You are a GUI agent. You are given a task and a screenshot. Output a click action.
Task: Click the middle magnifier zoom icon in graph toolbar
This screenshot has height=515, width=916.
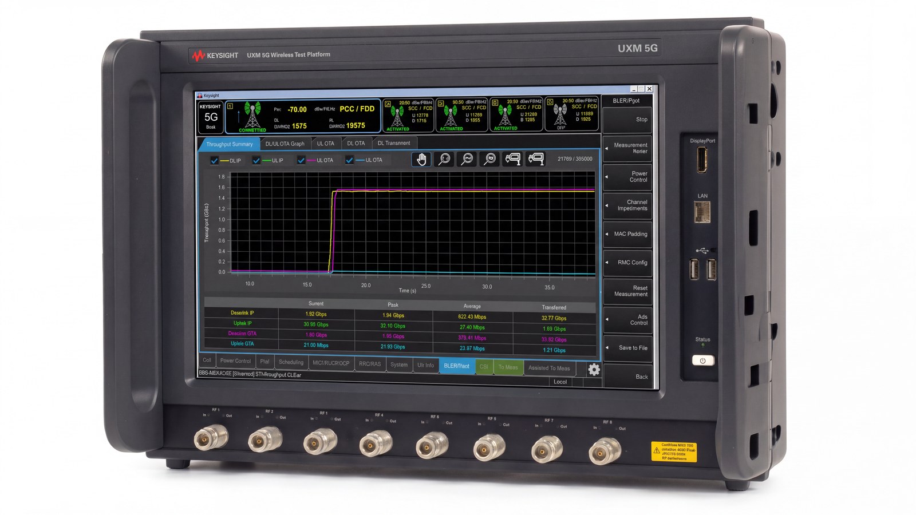tap(467, 159)
